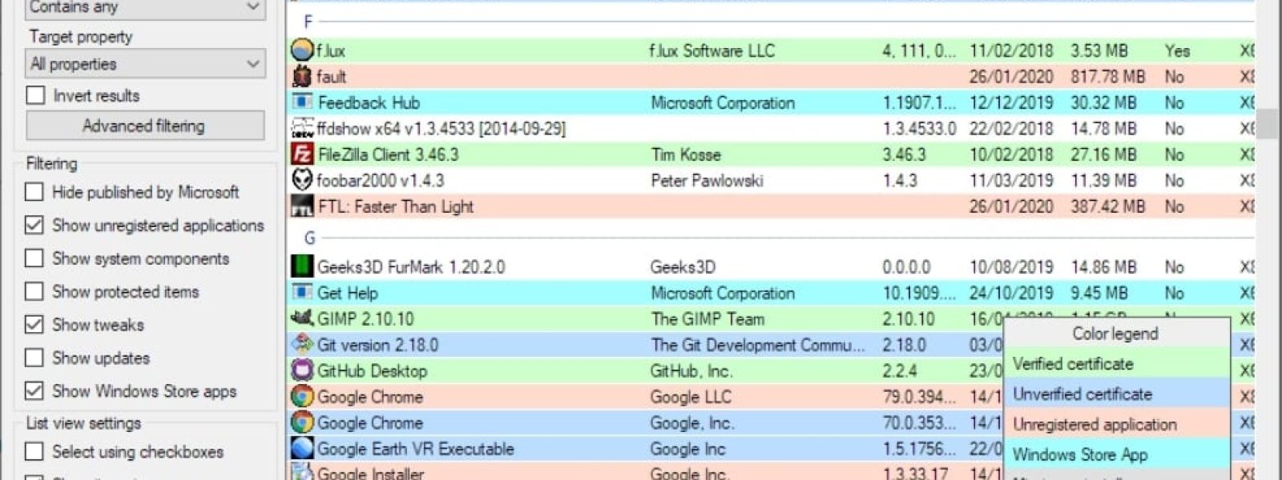Click the fault application icon
This screenshot has height=480, width=1282.
click(x=302, y=77)
